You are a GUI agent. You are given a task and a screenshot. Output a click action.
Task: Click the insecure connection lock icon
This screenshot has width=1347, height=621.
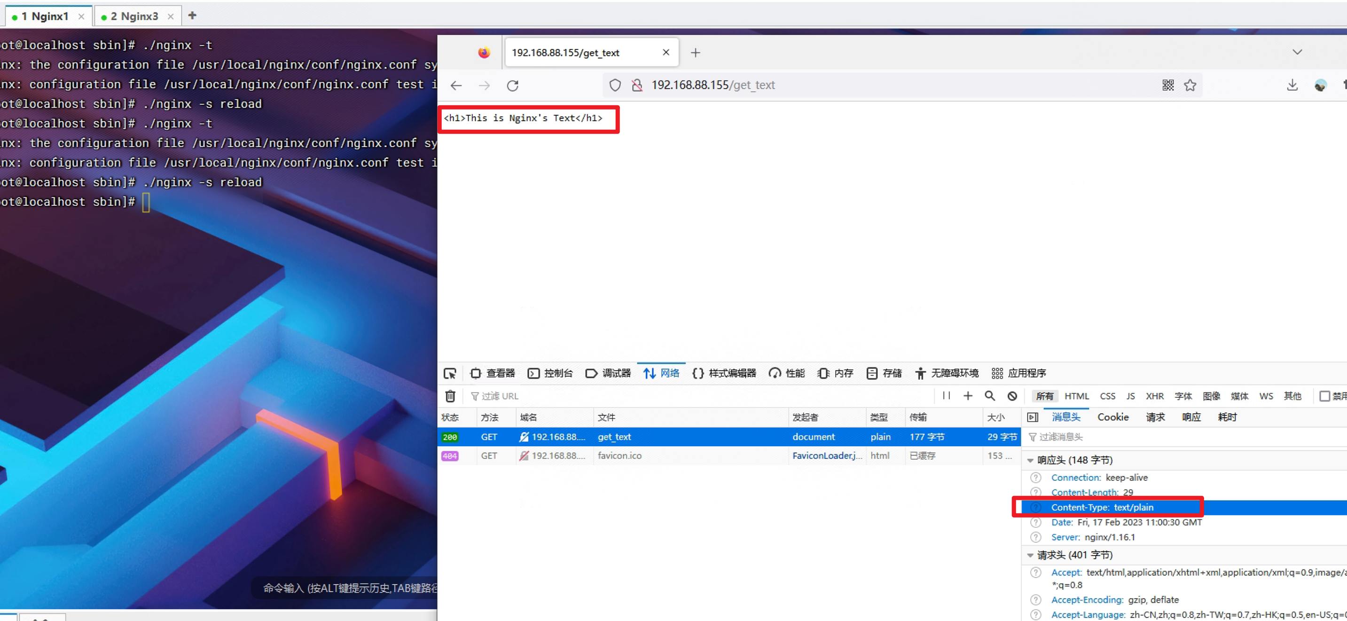click(x=636, y=85)
